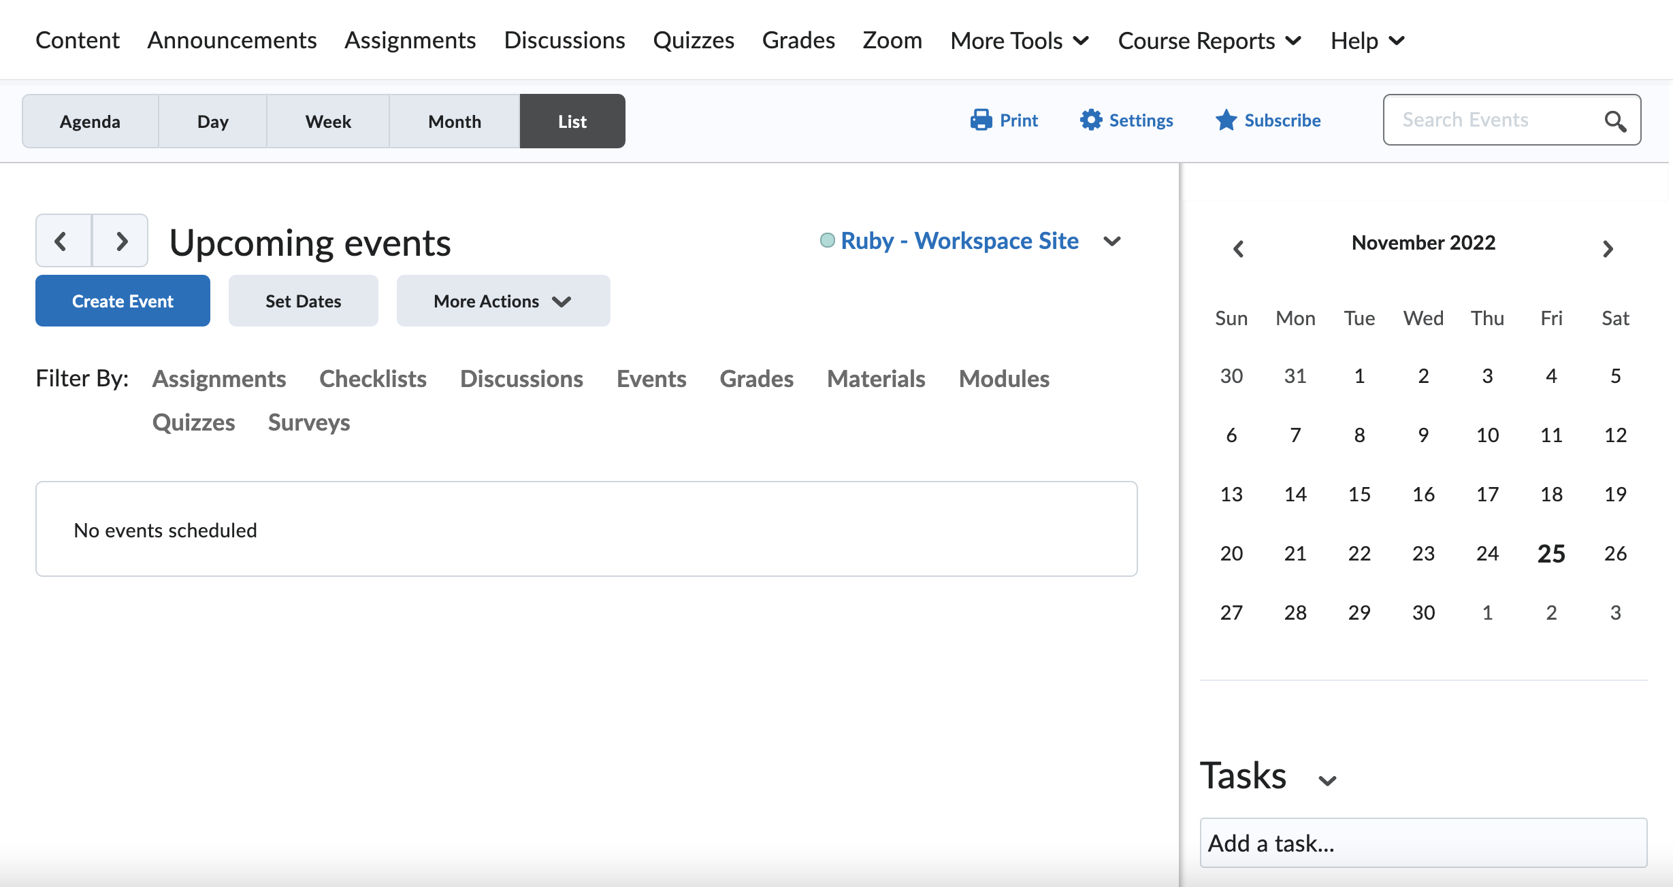
Task: Click the search magnifier icon
Action: coord(1615,121)
